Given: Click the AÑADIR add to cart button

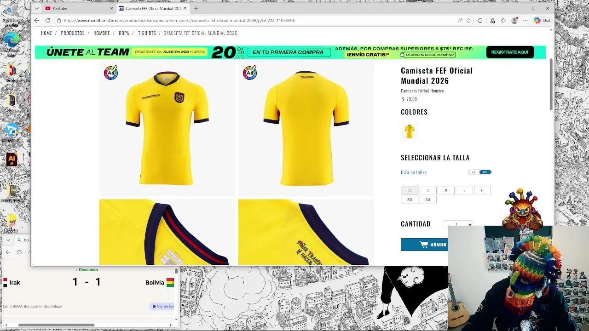Looking at the screenshot, I should (x=424, y=245).
